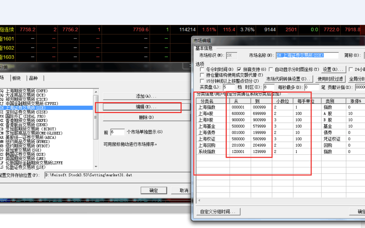Click the 类别 column header
The width and height of the screenshot is (365, 228).
click(334, 101)
